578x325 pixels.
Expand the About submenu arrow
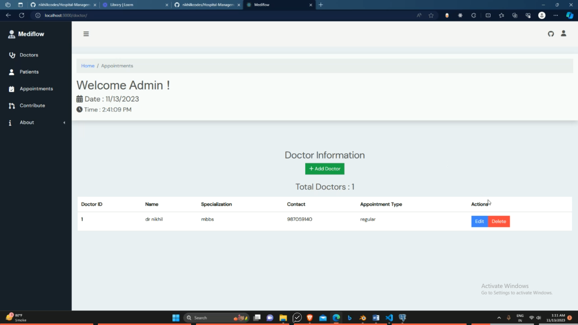(x=64, y=122)
